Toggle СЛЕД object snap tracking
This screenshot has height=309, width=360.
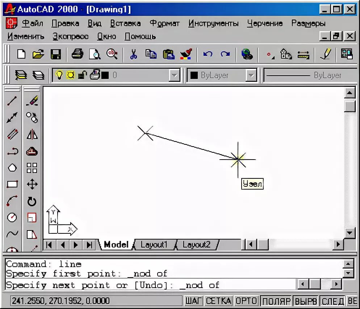[x=333, y=301]
